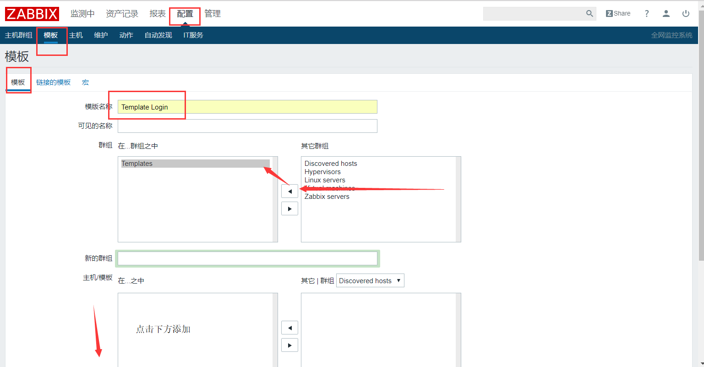This screenshot has width=704, height=367.
Task: Click the 可见的名称 input field
Action: [x=247, y=126]
